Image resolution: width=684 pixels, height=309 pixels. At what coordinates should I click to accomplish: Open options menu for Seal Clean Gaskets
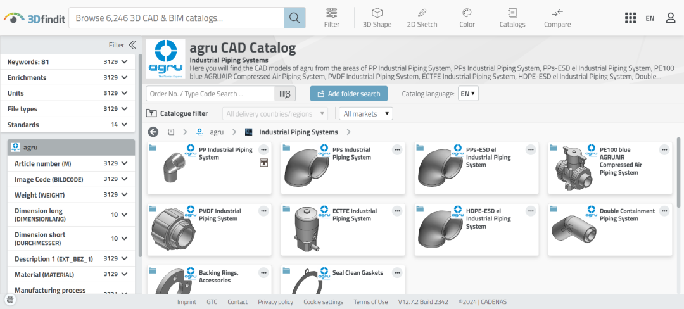pos(397,273)
